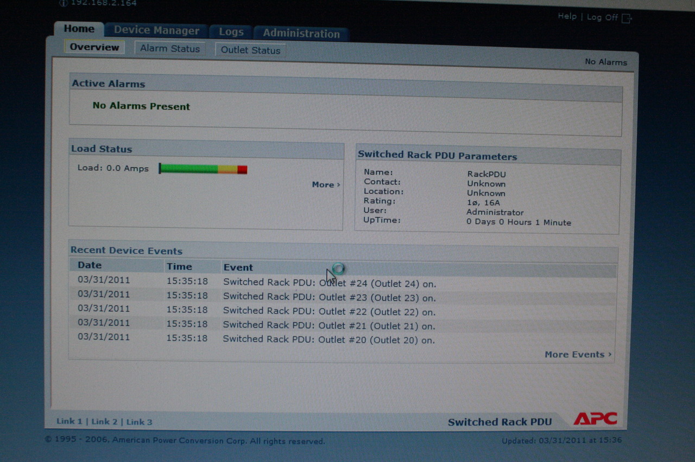695x462 pixels.
Task: Click the APC logo
Action: click(595, 419)
